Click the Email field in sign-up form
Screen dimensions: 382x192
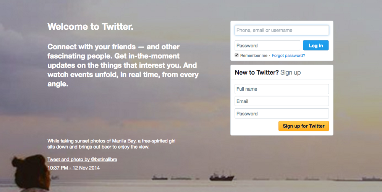282,101
